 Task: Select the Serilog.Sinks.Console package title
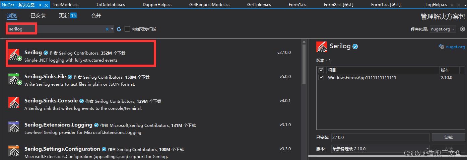tap(51, 101)
